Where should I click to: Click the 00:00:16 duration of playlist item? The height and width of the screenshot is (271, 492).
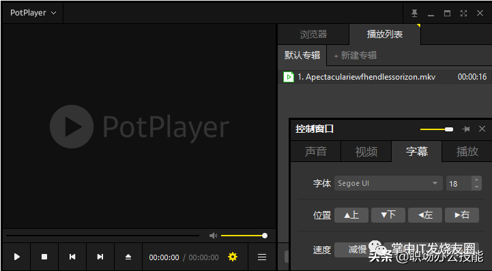[472, 77]
